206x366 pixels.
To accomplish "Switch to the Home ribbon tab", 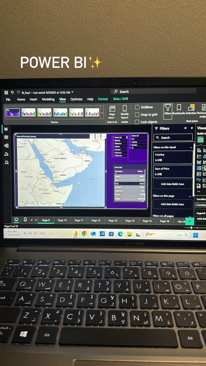I will [x=21, y=99].
